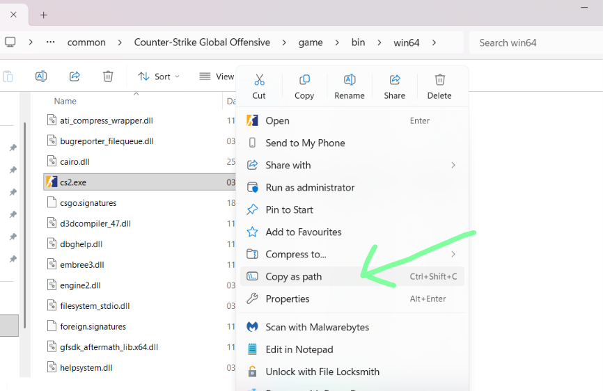The width and height of the screenshot is (603, 391).
Task: Expand chevron after bin breadcrumb
Action: pyautogui.click(x=379, y=42)
